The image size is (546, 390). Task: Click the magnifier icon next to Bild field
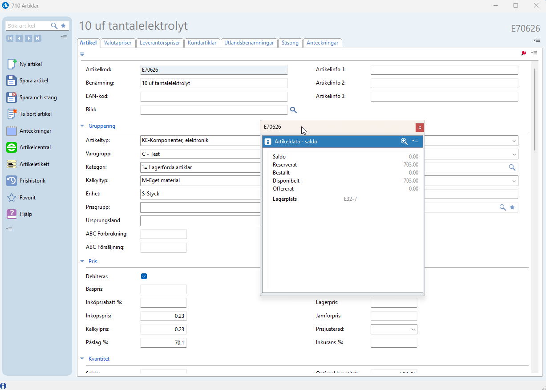click(x=293, y=110)
